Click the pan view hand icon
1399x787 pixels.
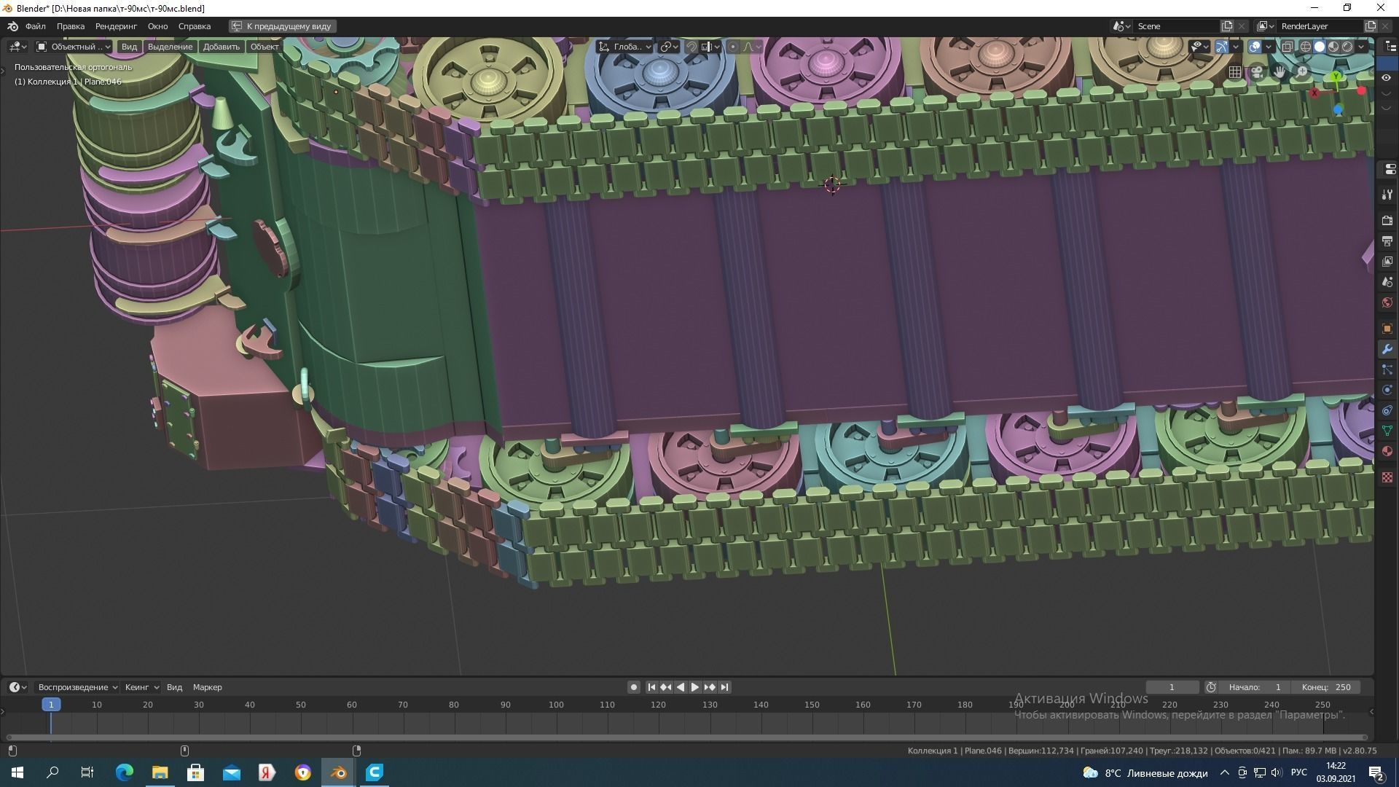pos(1280,71)
